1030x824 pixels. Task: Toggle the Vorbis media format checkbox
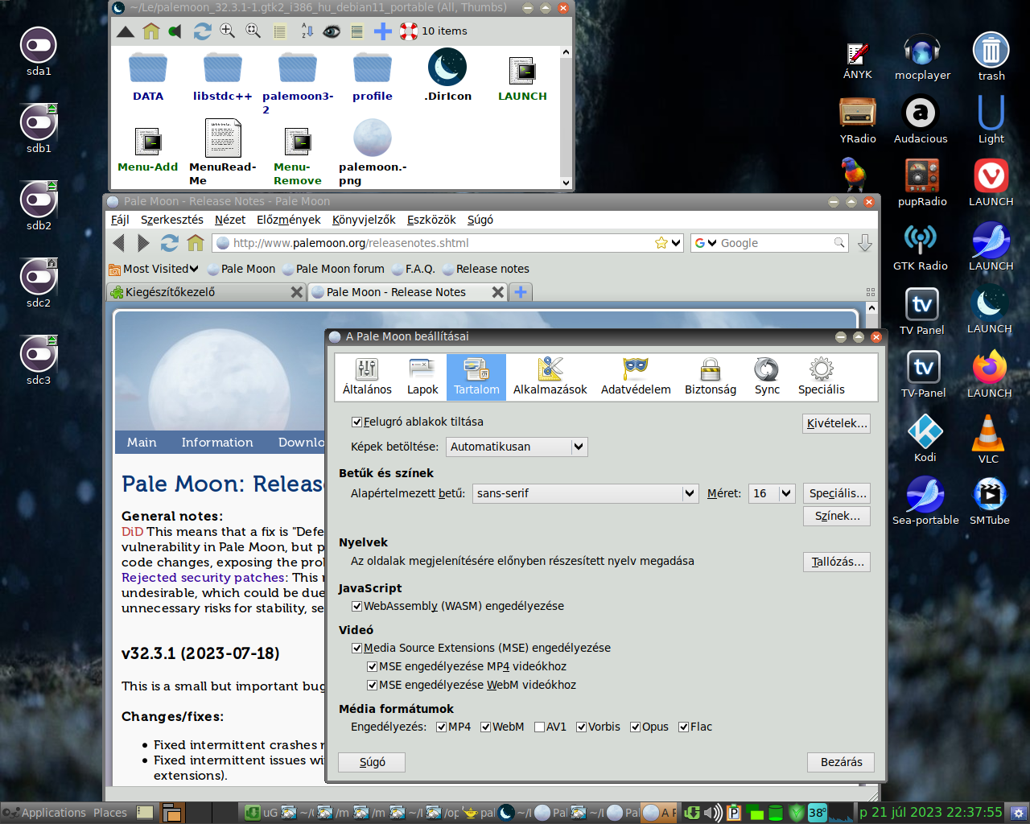click(x=581, y=727)
